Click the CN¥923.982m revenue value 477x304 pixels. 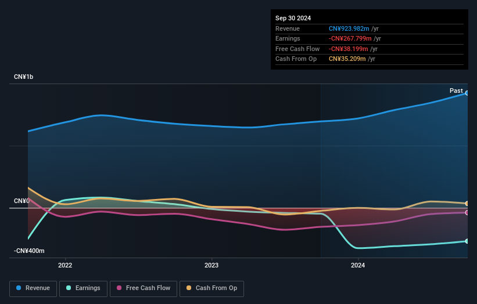tap(349, 28)
